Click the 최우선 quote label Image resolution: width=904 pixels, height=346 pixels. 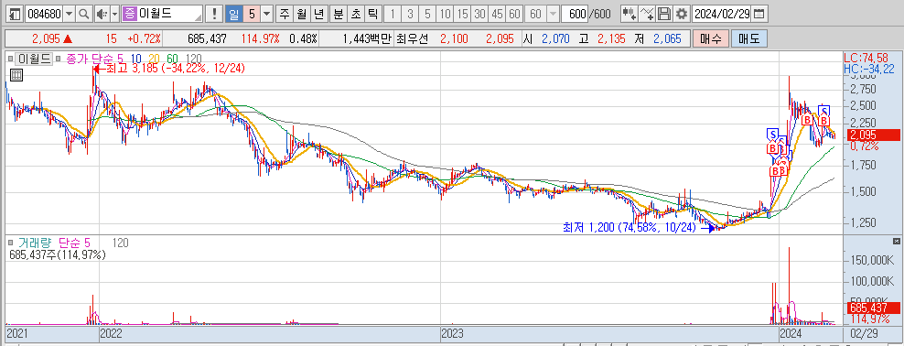tap(413, 38)
